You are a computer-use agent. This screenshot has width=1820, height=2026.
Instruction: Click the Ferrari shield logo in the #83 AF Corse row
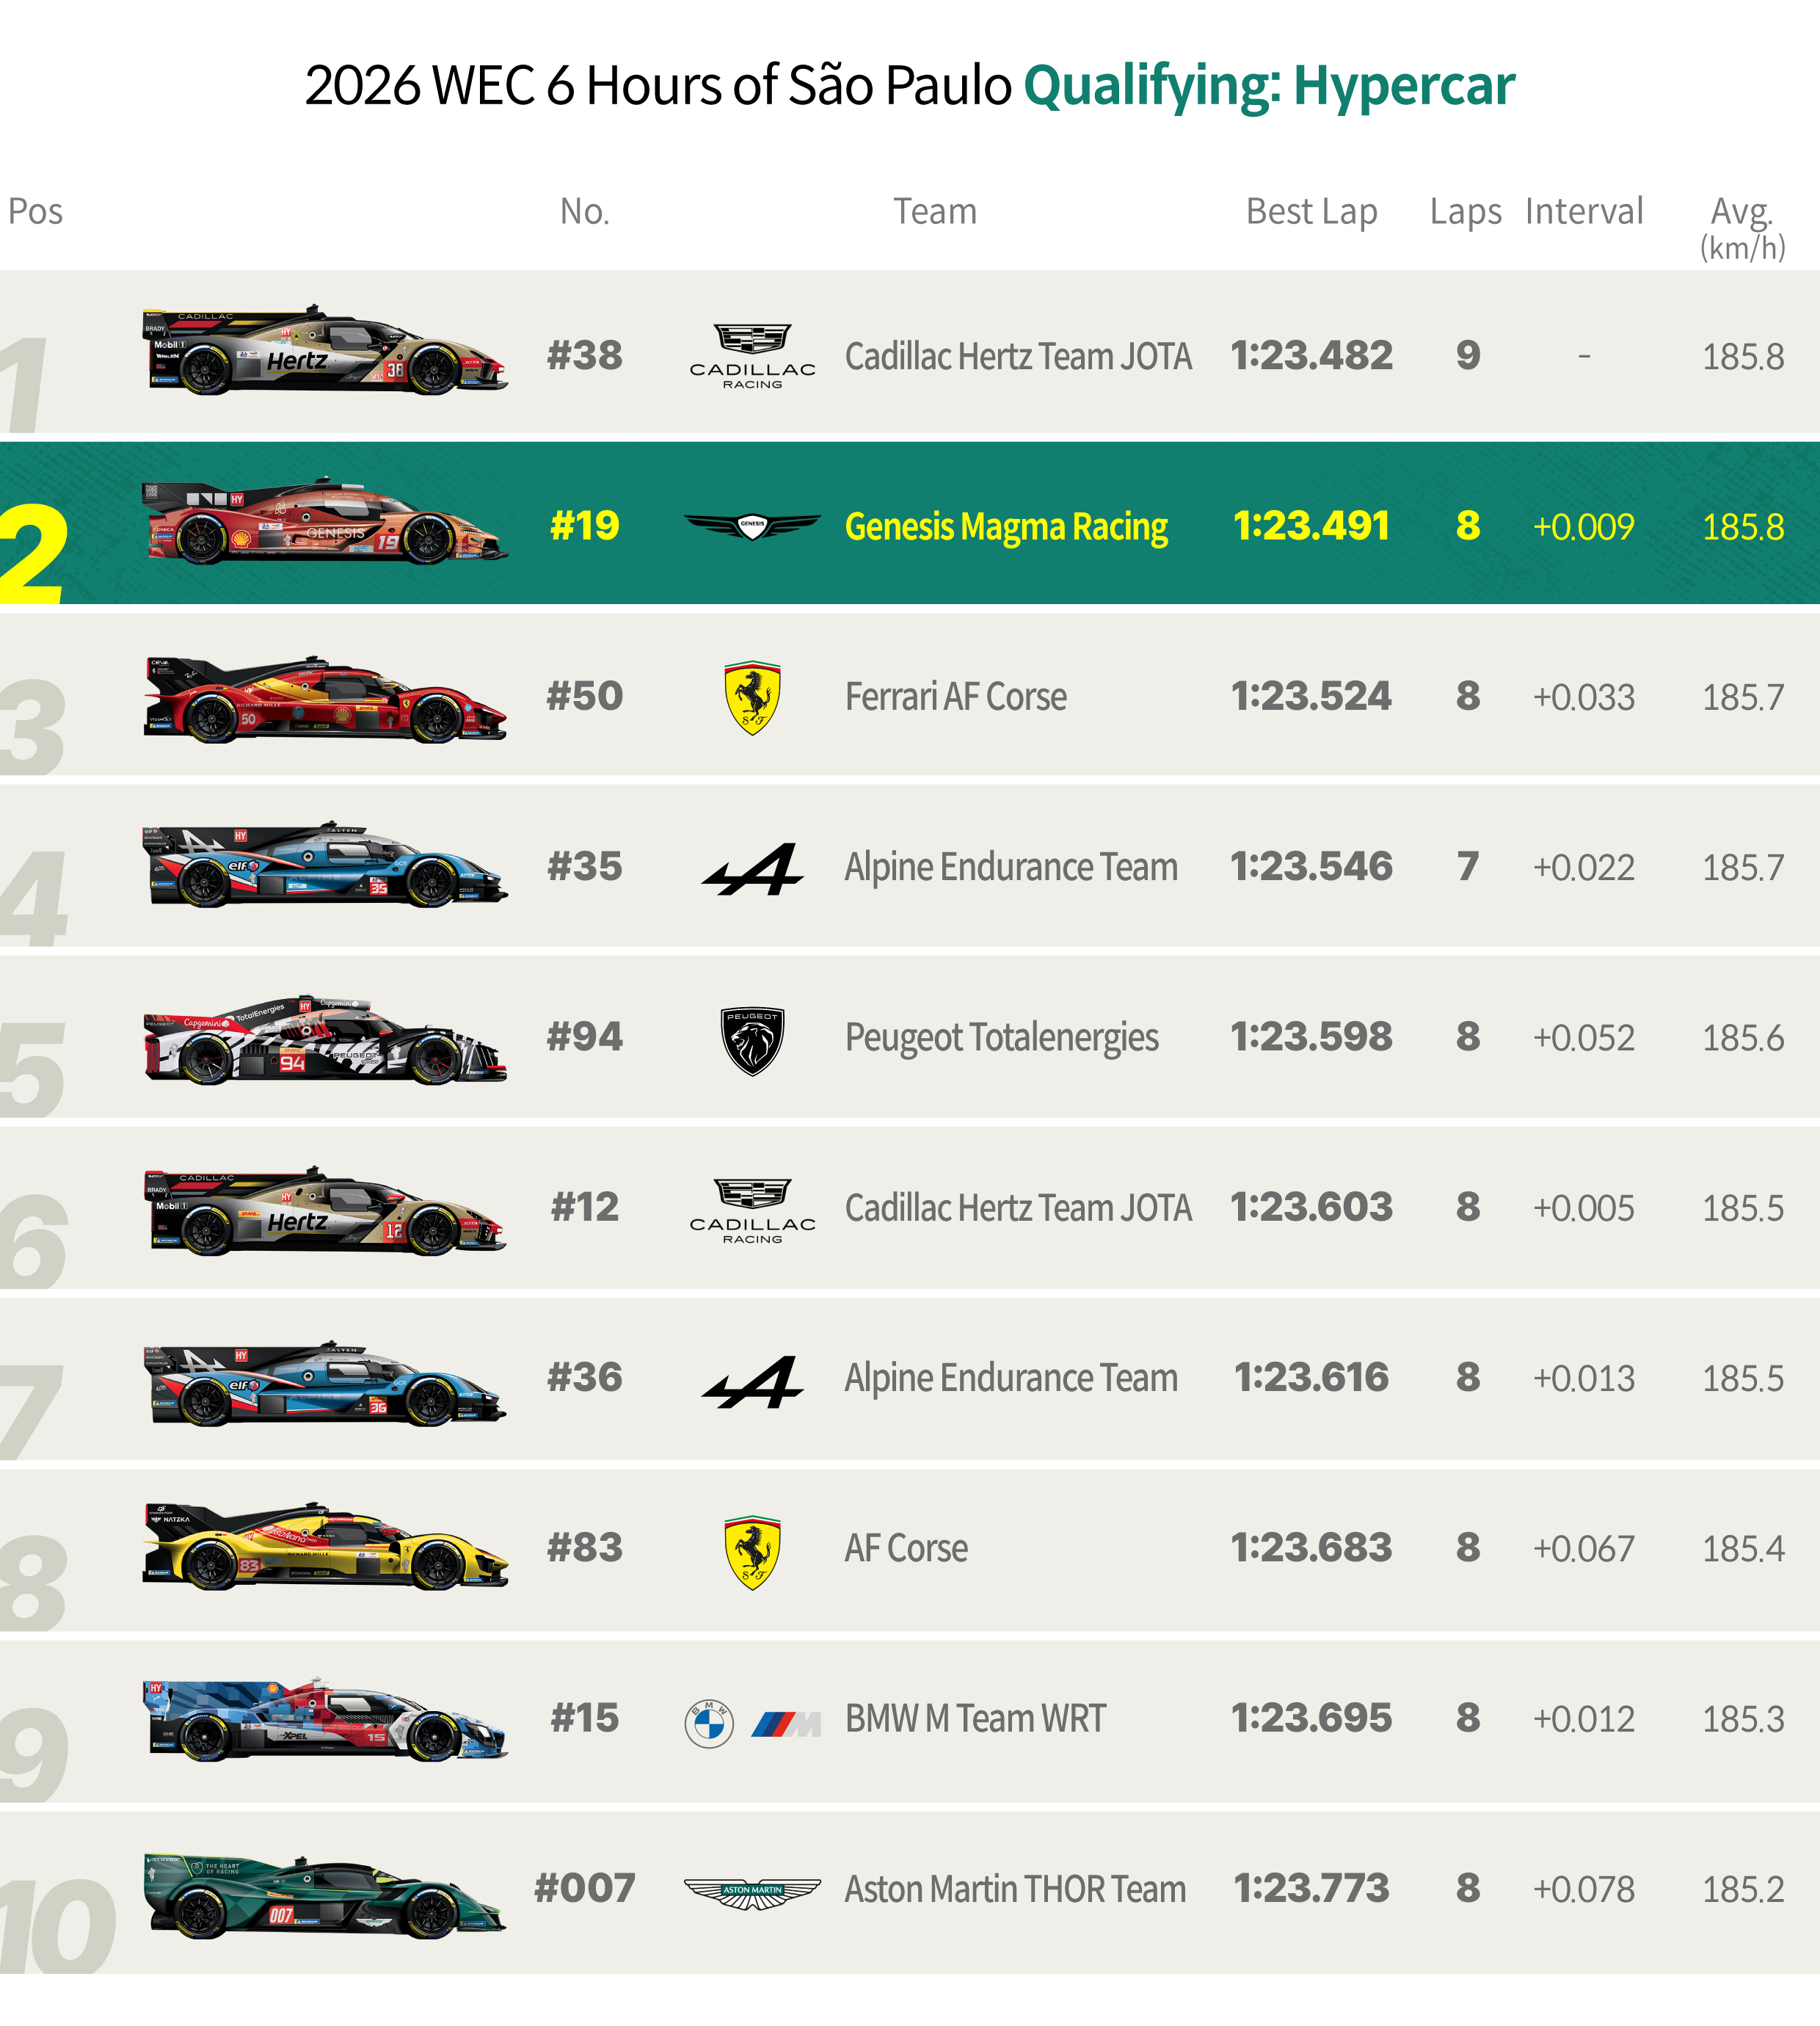pos(752,1552)
